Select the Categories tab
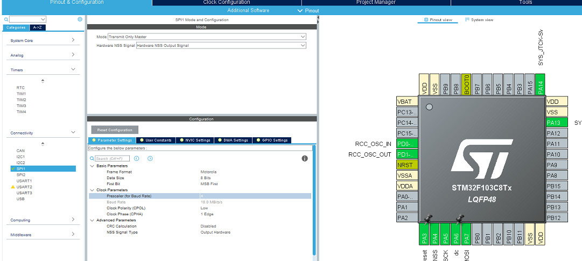Screen dimensions: 582x261 (x=16, y=27)
